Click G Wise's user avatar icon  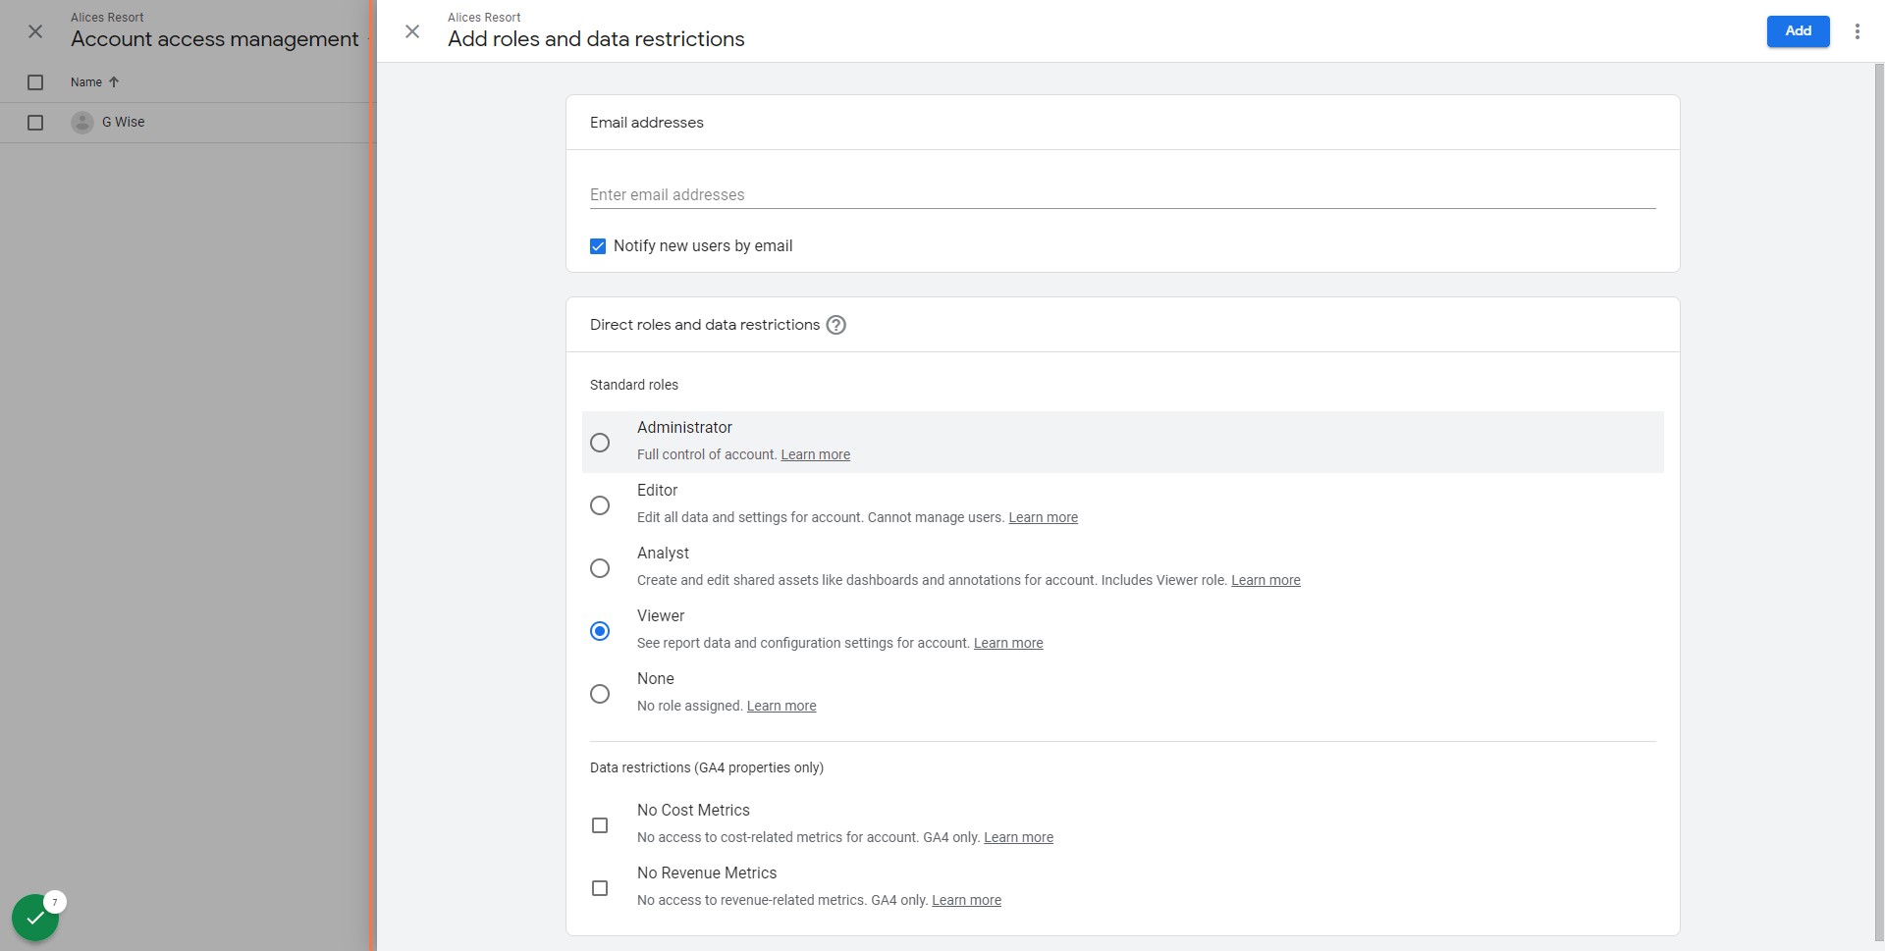point(82,123)
